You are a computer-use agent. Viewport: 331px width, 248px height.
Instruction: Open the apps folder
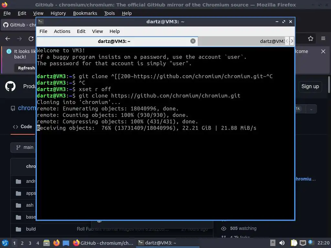(31, 193)
